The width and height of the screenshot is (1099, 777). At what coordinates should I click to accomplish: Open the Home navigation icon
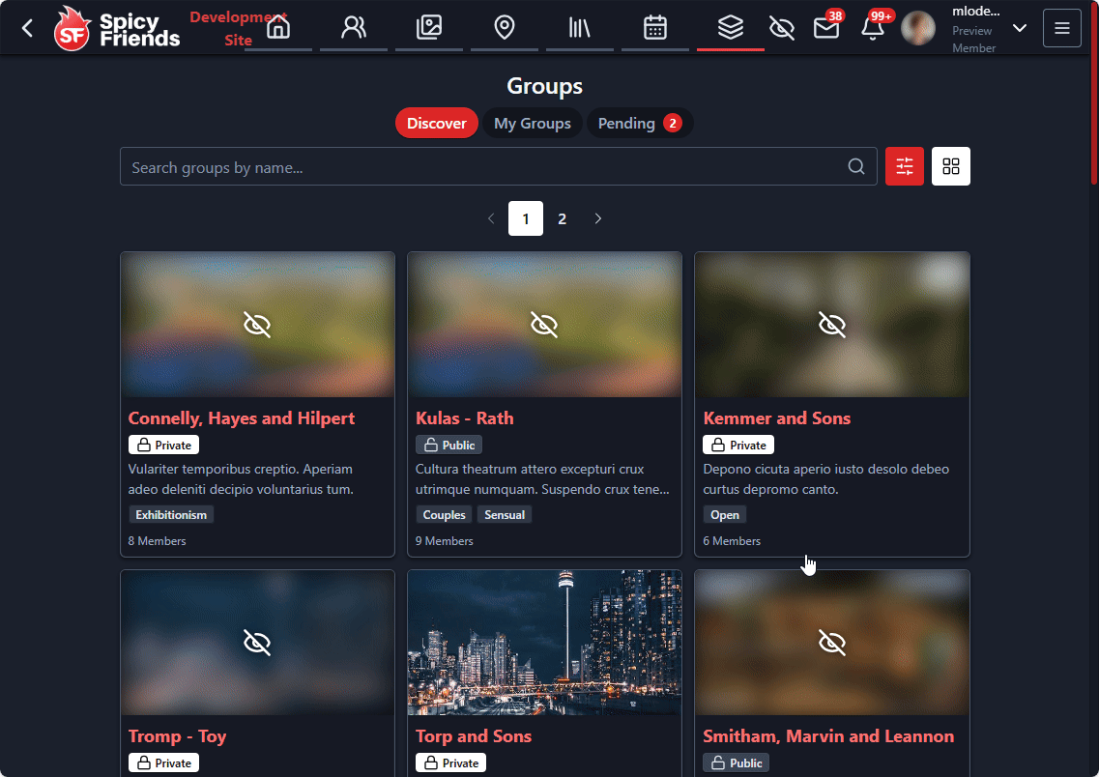278,27
